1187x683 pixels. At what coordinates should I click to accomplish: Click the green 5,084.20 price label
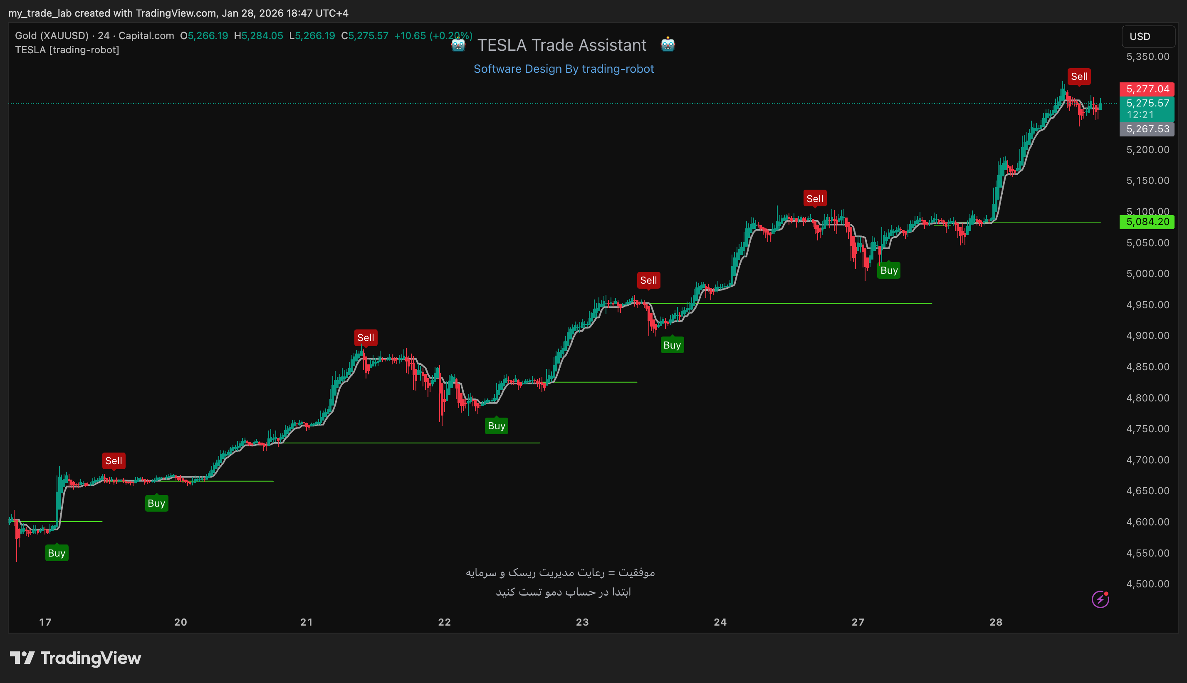click(1147, 222)
